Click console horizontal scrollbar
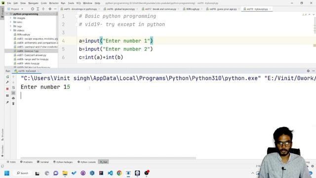 (x=108, y=158)
